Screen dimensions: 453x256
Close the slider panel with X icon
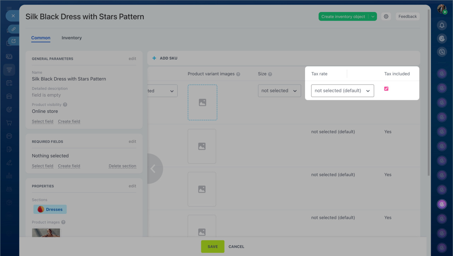pos(13,16)
